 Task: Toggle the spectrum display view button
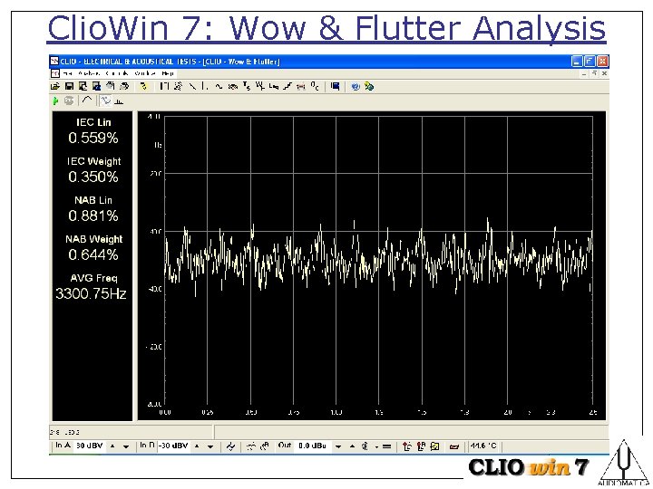click(119, 101)
